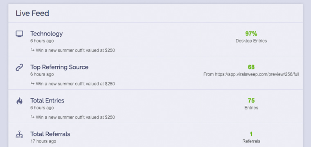Screen dimensions: 311x147
Task: Click the 97% Desktop Entries value
Action: point(251,33)
